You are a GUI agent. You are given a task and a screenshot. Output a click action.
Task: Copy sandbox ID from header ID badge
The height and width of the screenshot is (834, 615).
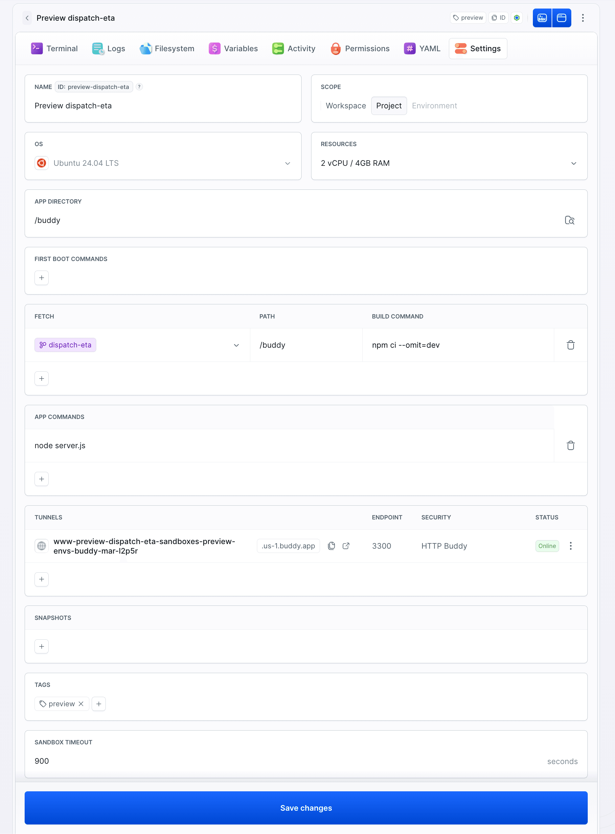coord(498,18)
